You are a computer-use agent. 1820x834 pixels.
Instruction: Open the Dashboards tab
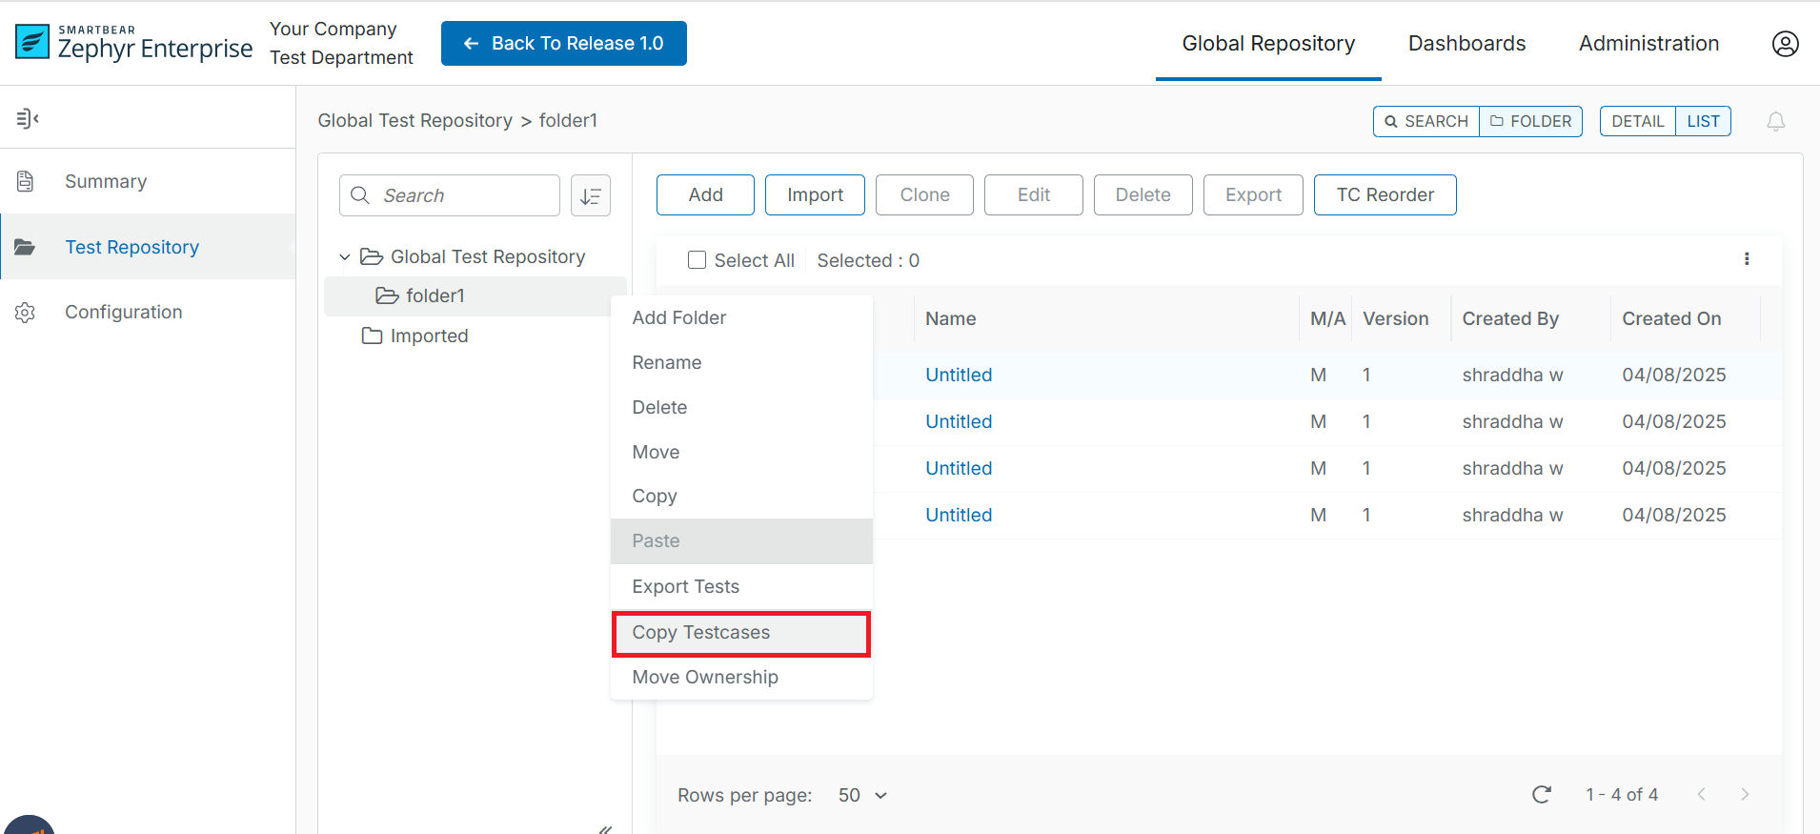click(1466, 44)
